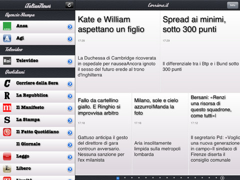The height and width of the screenshot is (180, 240).
Task: Select La Repubblica label
Action: (32, 95)
